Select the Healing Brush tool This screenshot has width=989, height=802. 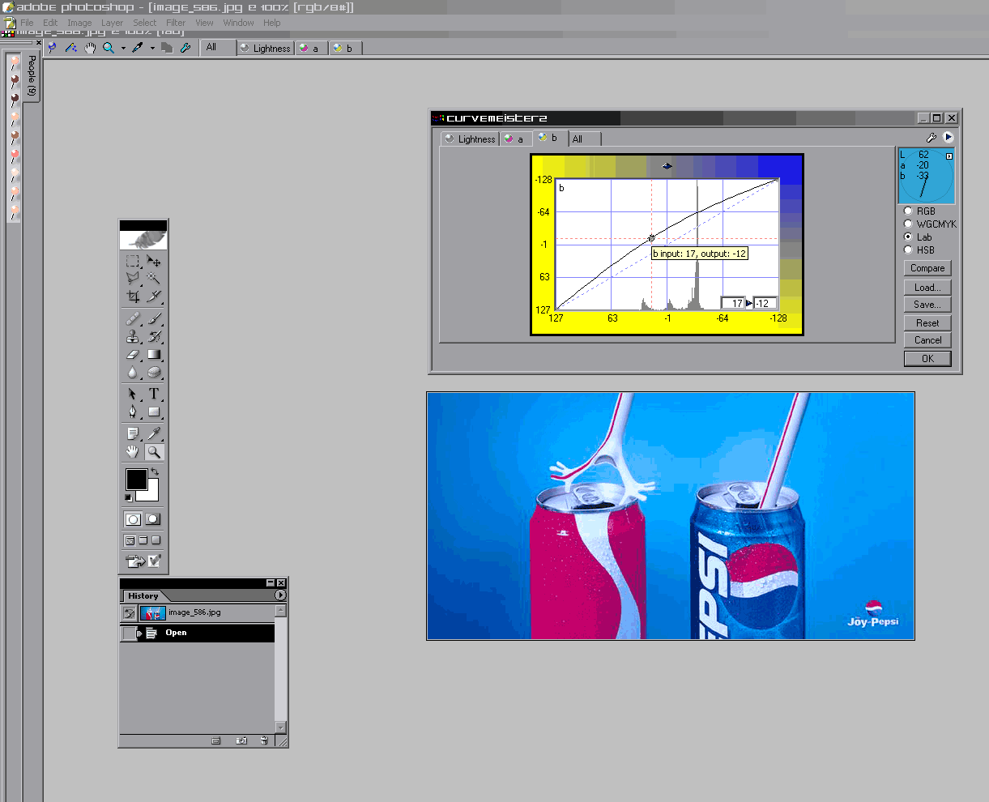133,319
